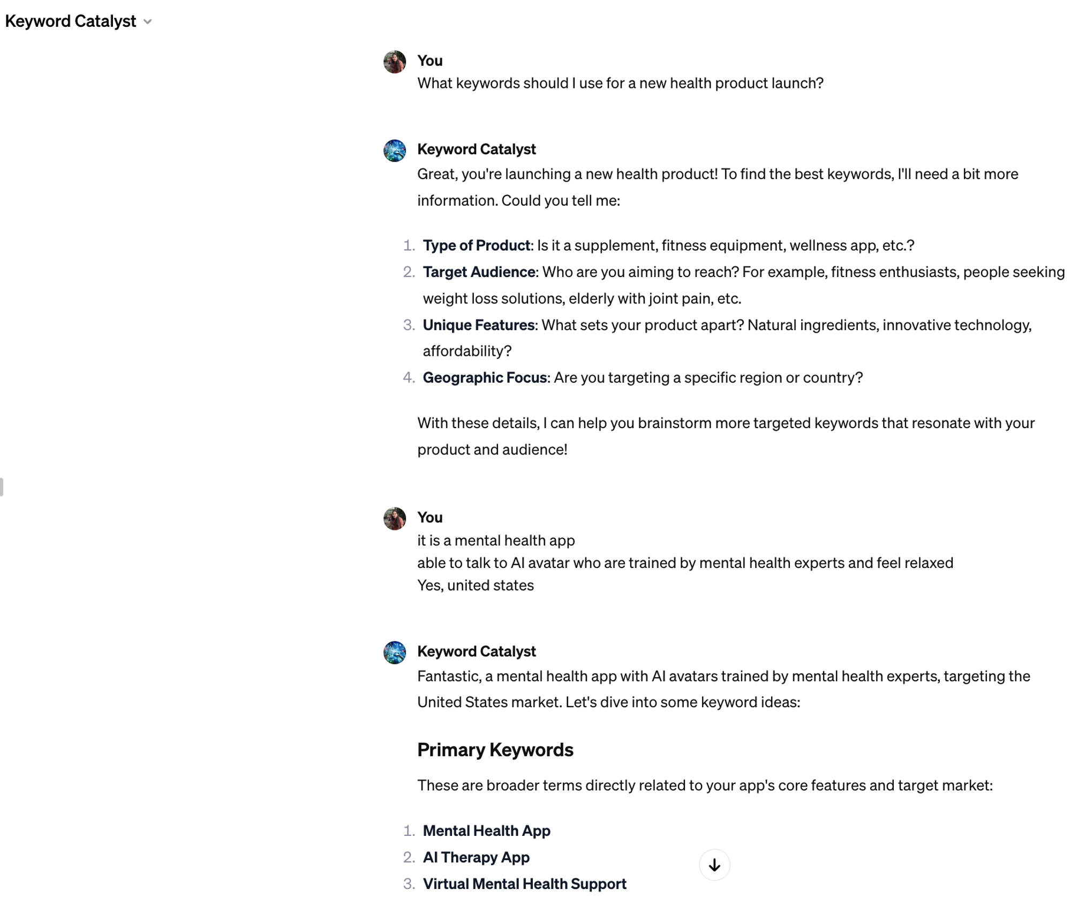The image size is (1071, 897).
Task: Click the scroll-to-bottom arrow button
Action: pyautogui.click(x=714, y=864)
